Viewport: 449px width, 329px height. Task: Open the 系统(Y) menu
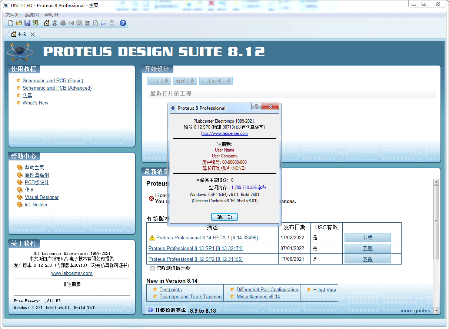[32, 14]
